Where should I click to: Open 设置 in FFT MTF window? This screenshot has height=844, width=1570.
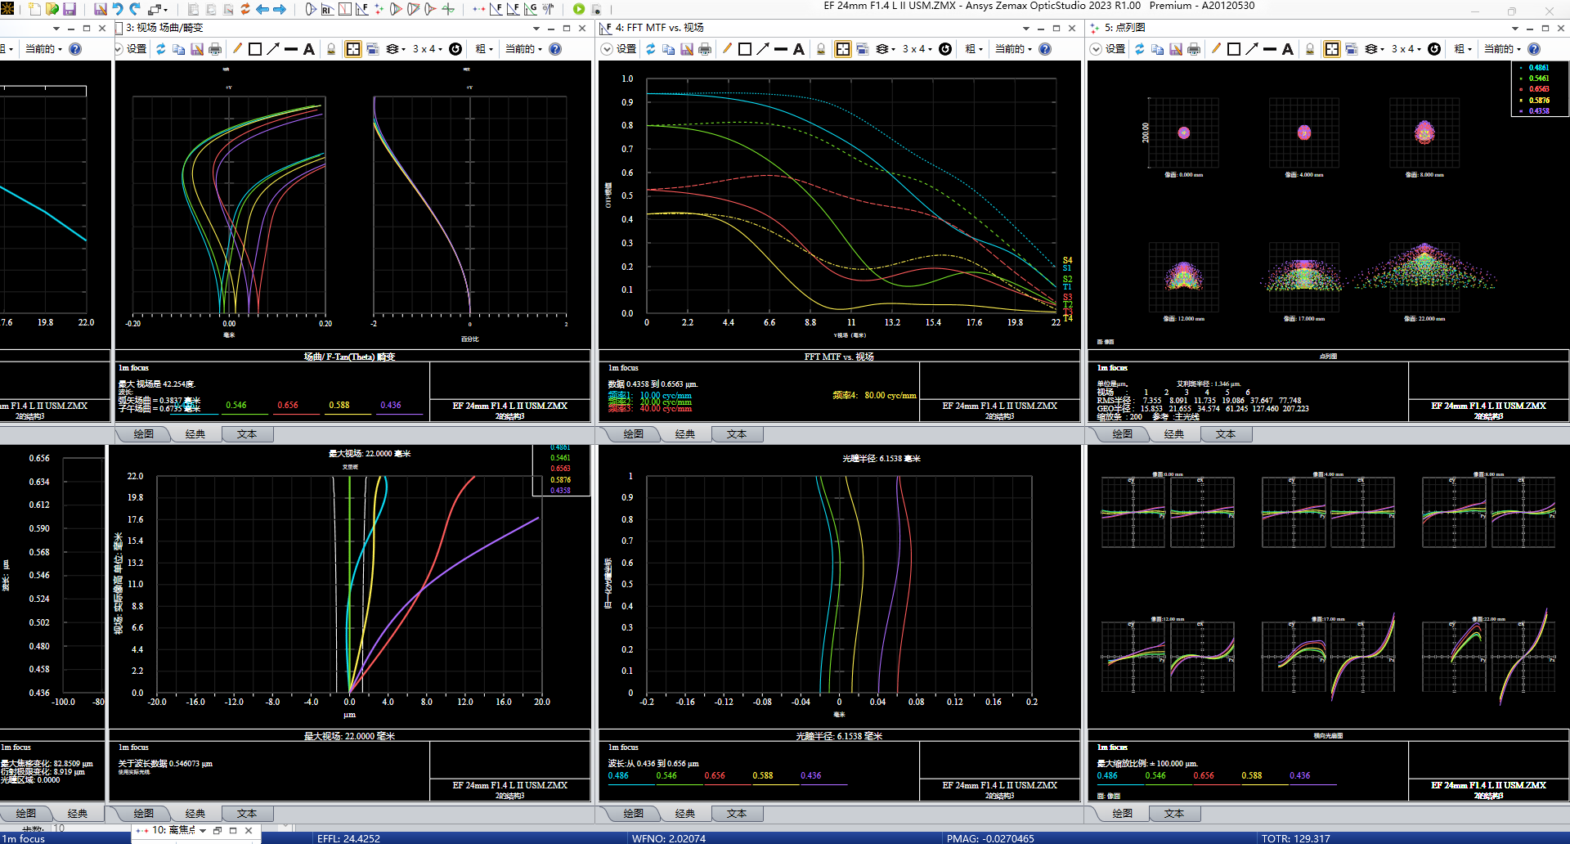pyautogui.click(x=626, y=49)
